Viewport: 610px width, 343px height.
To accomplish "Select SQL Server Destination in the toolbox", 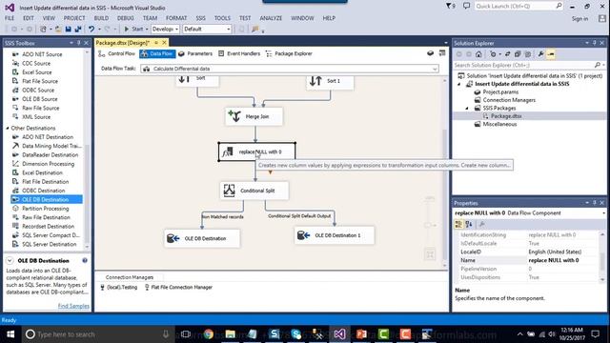I will coord(49,244).
